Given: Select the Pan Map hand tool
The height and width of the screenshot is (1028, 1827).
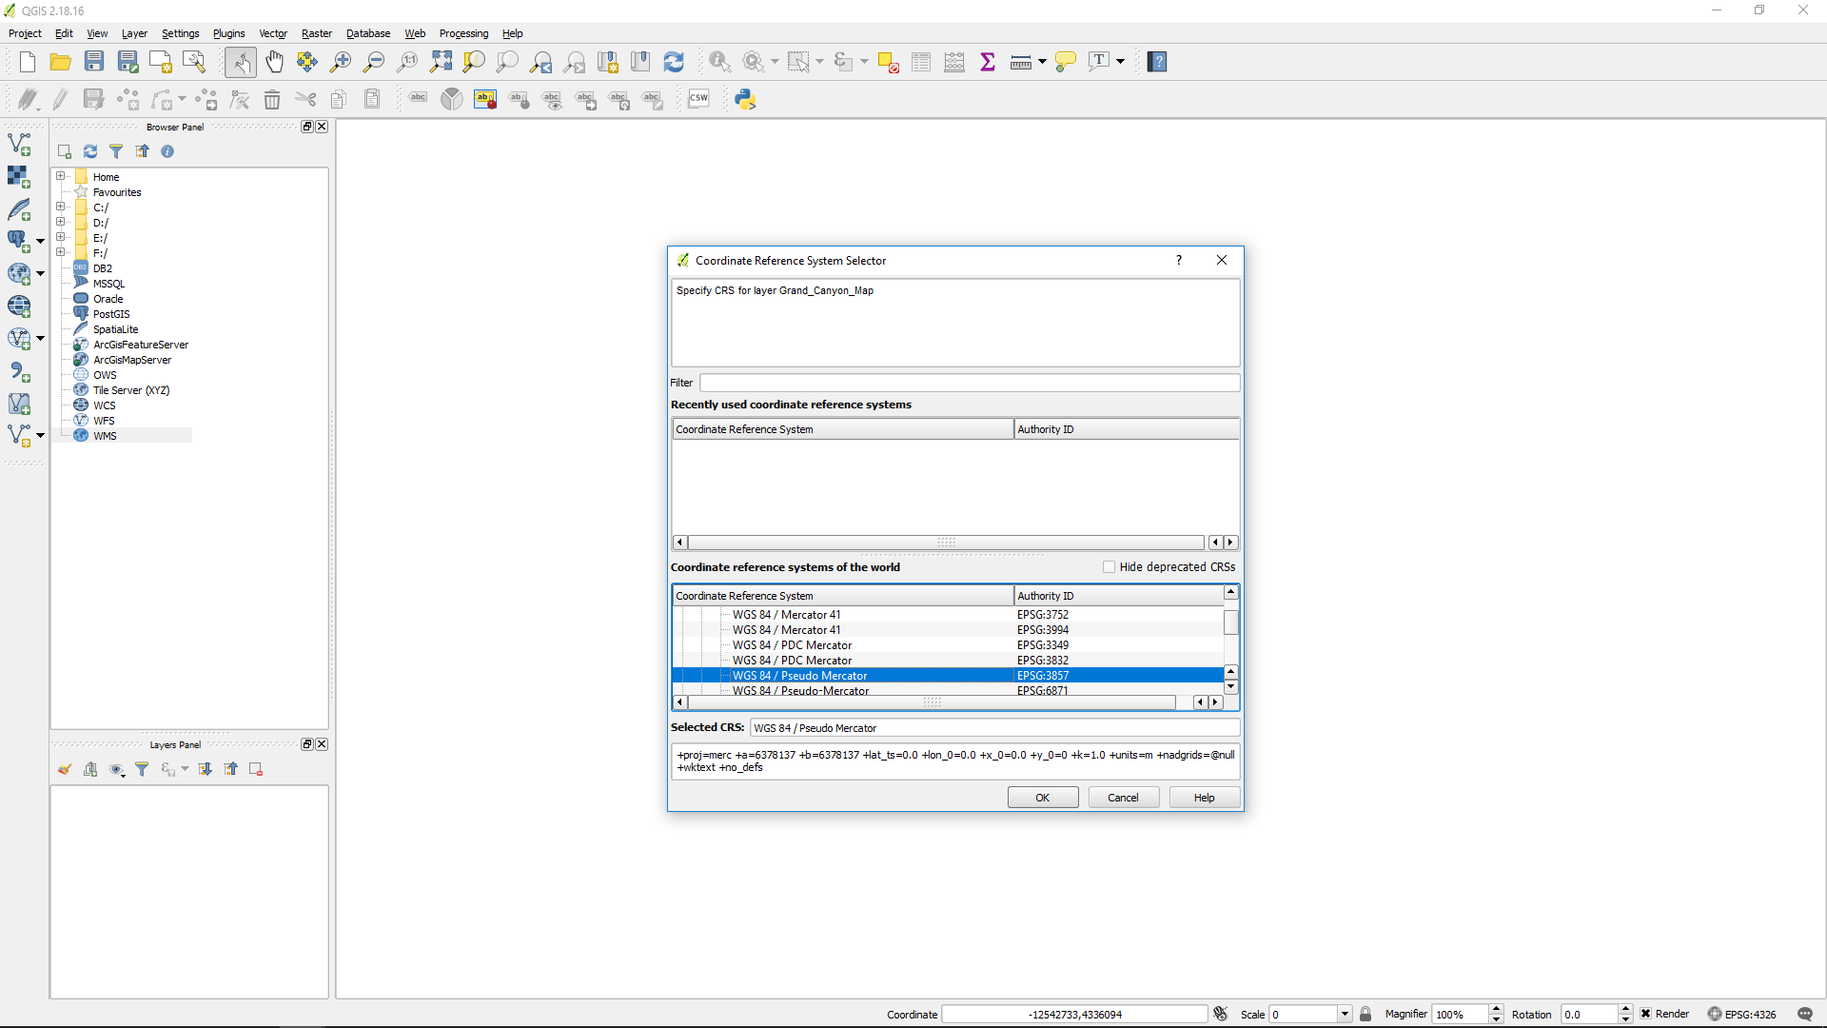Looking at the screenshot, I should [274, 62].
